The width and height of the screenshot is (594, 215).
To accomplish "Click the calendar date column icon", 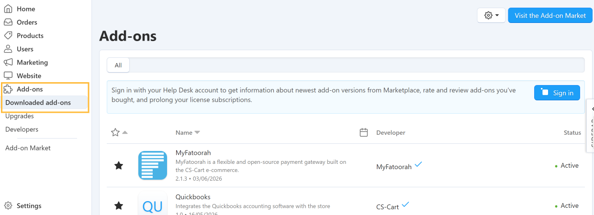I will [x=364, y=132].
